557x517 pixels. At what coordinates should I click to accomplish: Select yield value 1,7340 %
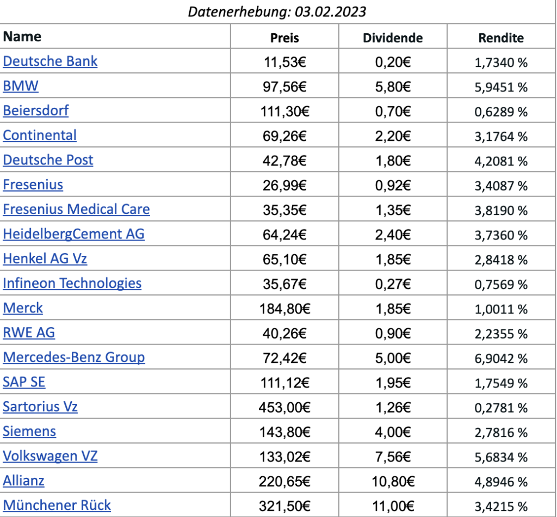[x=501, y=63]
